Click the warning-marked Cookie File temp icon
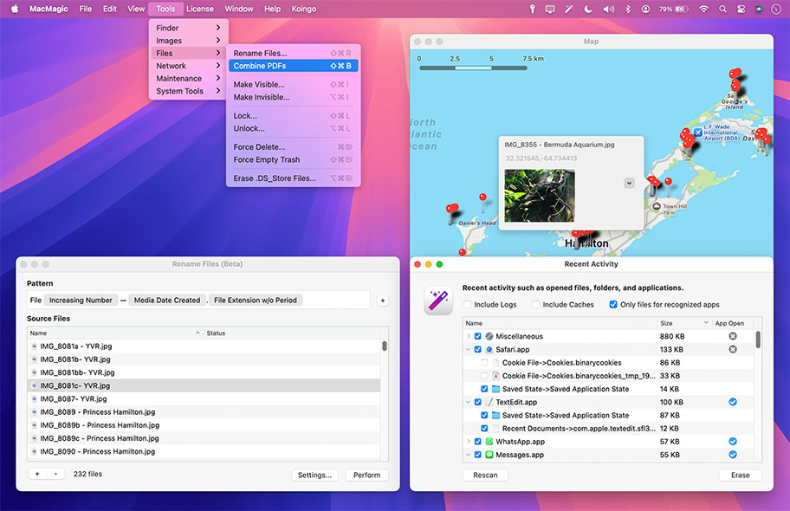 [496, 376]
